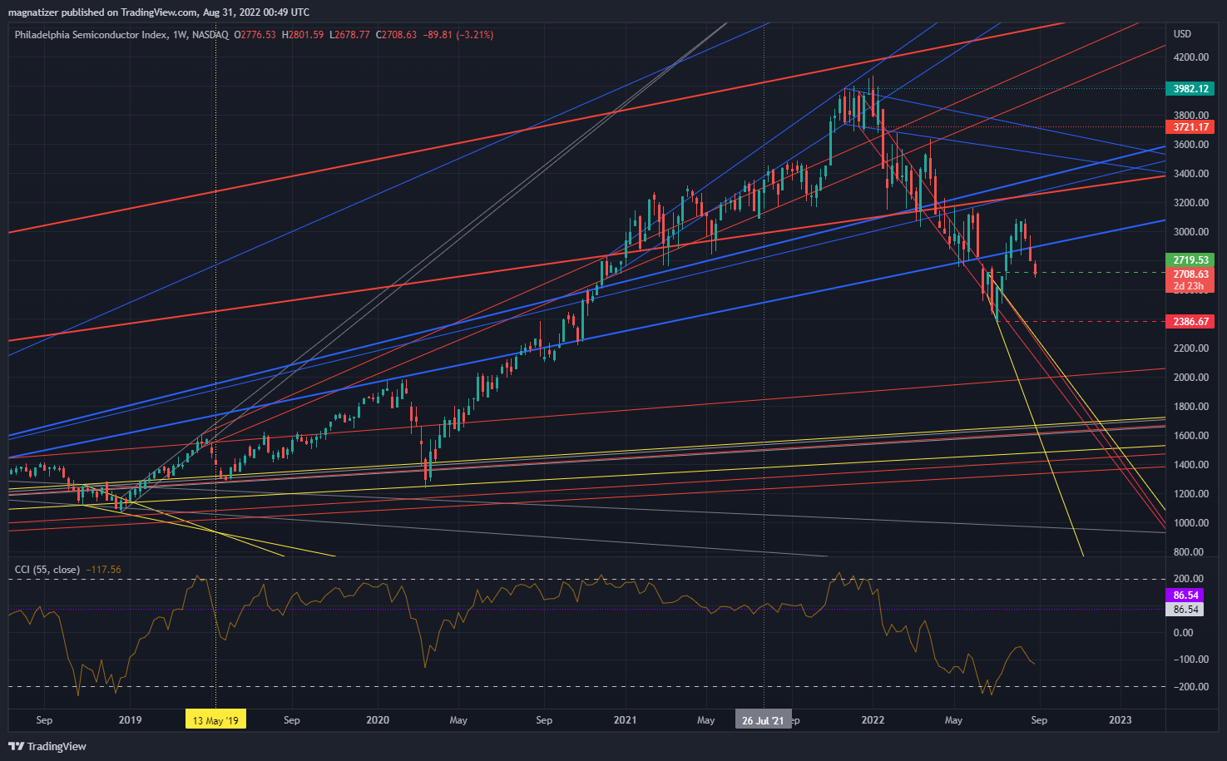
Task: Click the published-by header reading magnatizer
Action: pos(158,12)
